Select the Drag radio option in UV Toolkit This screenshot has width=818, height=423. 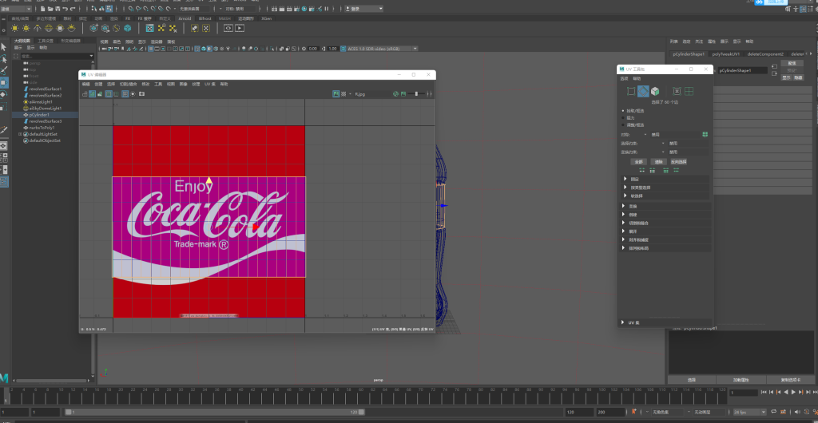point(623,118)
